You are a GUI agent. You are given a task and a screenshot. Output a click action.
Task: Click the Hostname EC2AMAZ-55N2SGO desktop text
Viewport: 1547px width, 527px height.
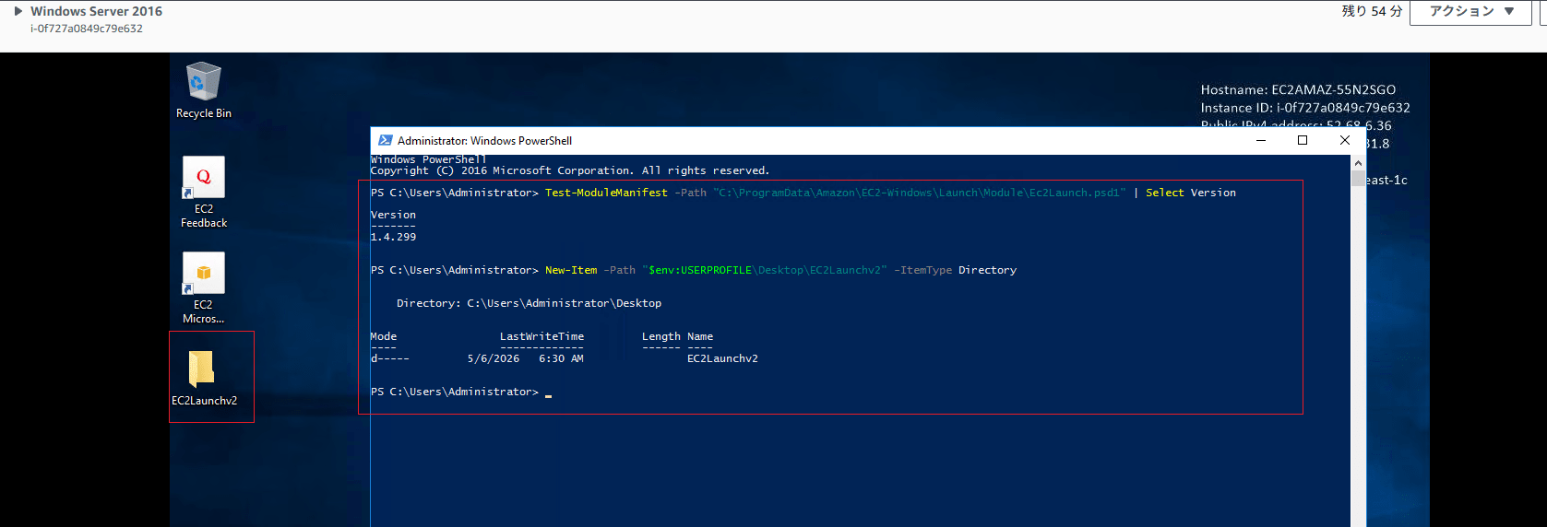coord(1298,89)
